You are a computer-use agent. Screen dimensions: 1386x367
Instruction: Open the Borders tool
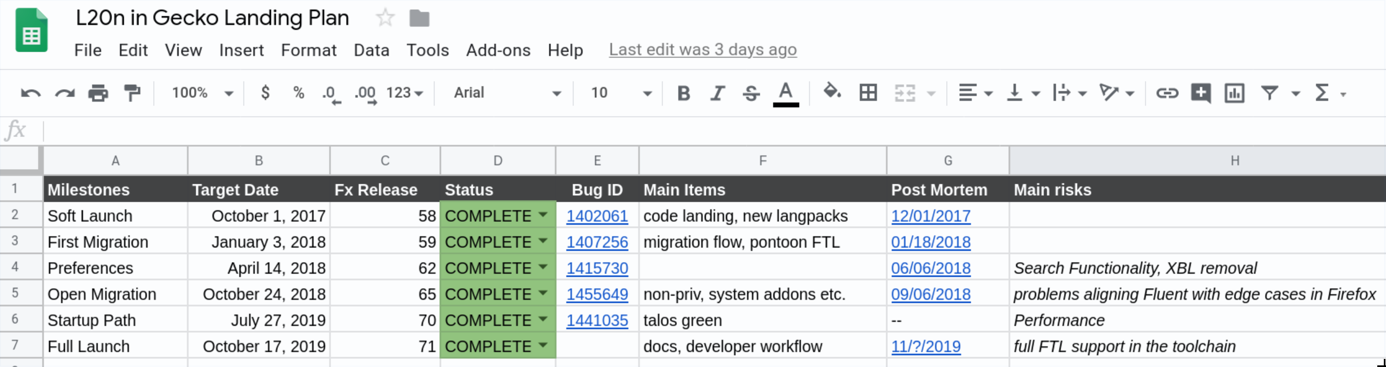pos(868,92)
